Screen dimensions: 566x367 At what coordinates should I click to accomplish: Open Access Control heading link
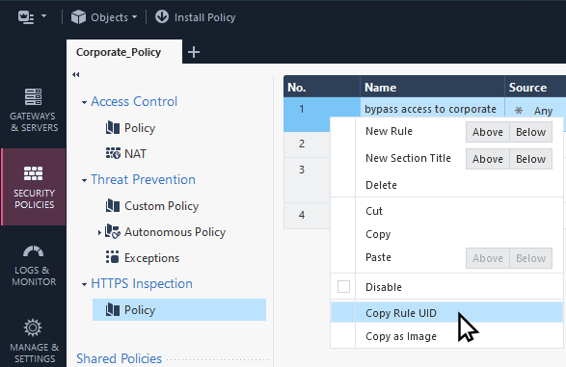coord(134,102)
